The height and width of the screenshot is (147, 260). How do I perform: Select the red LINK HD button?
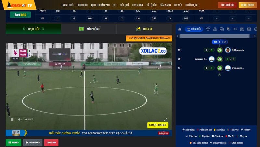(x=51, y=142)
